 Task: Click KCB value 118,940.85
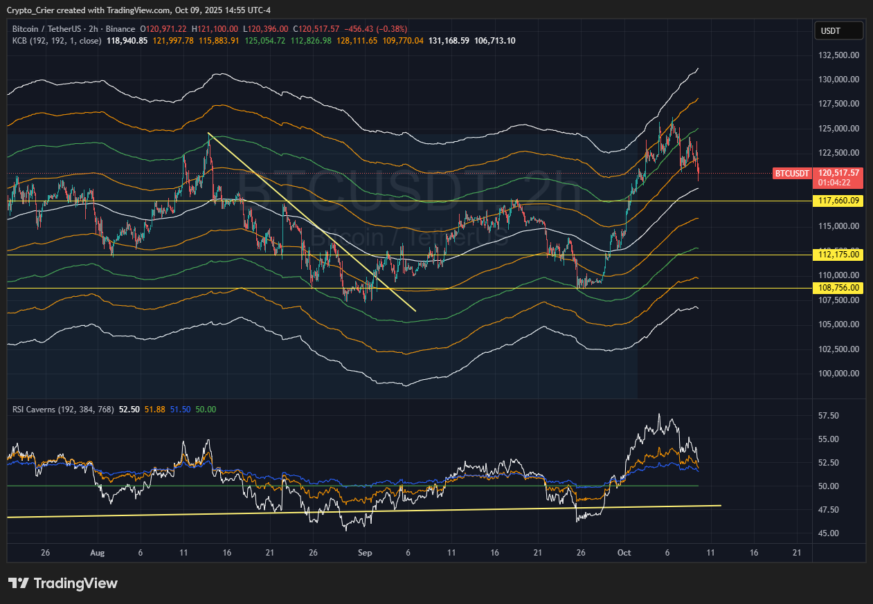tap(127, 41)
